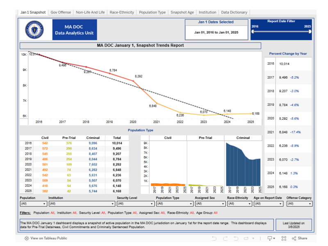Image resolution: width=328 pixels, height=246 pixels.
Task: Expand the Offense Category dropdown
Action: tap(310, 203)
